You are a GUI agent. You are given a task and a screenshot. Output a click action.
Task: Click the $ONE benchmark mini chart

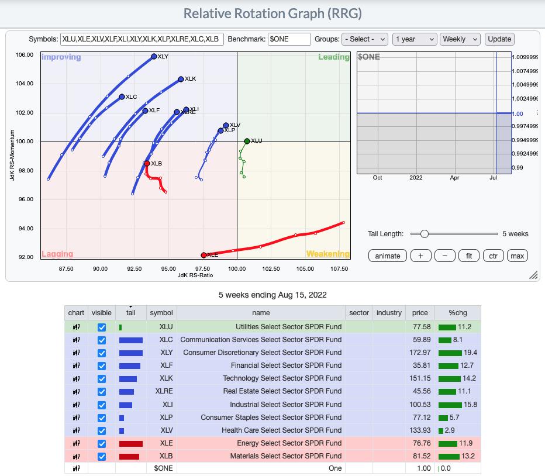(434, 113)
